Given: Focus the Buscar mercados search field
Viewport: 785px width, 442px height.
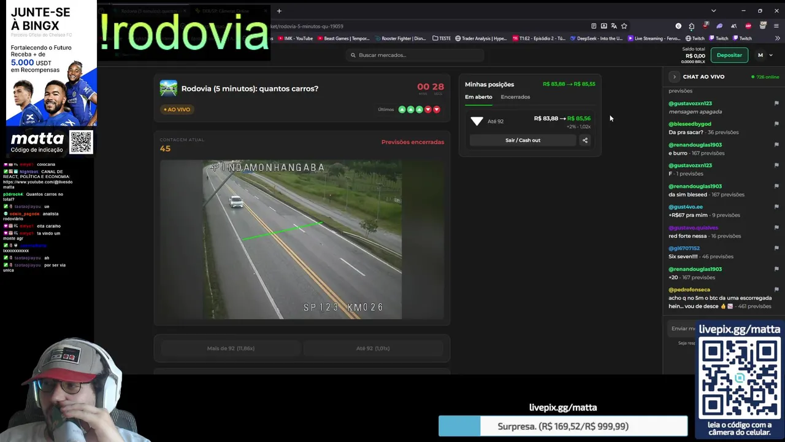Looking at the screenshot, I should coord(416,55).
